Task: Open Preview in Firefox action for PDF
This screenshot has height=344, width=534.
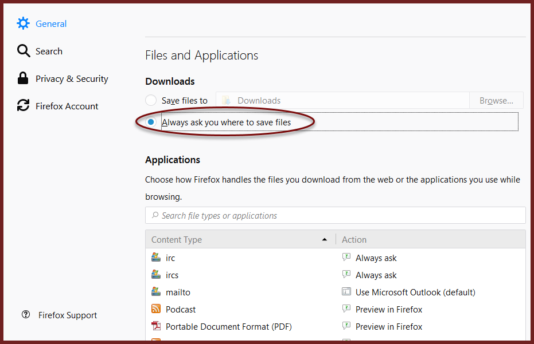Action: pos(388,327)
